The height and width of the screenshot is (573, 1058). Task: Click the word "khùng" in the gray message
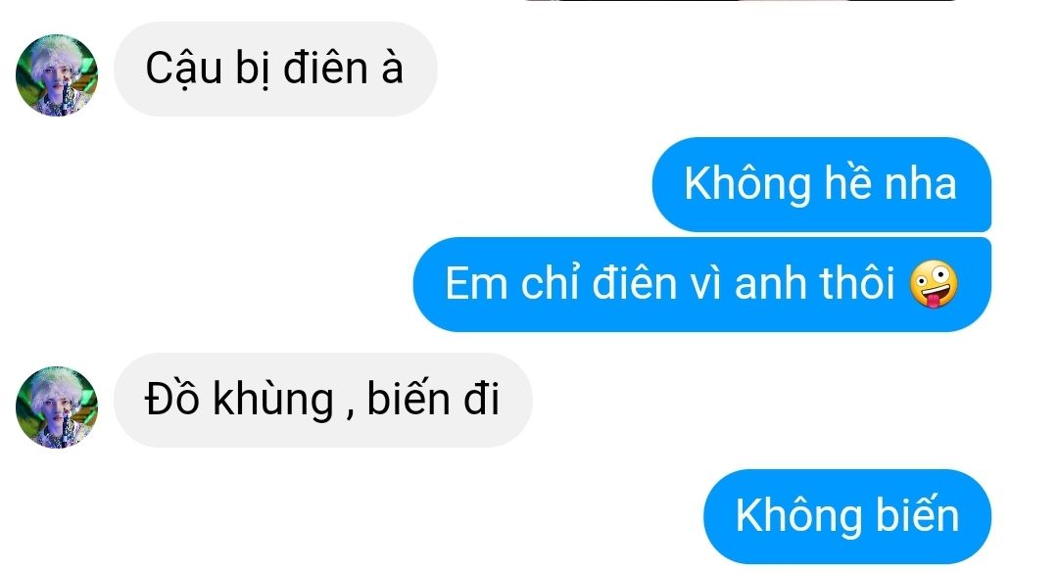click(273, 401)
